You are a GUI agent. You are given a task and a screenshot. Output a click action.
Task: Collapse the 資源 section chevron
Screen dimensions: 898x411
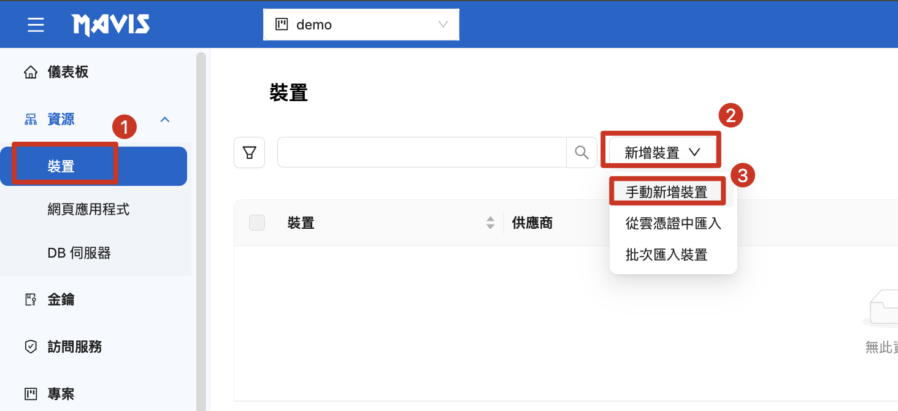(x=164, y=120)
